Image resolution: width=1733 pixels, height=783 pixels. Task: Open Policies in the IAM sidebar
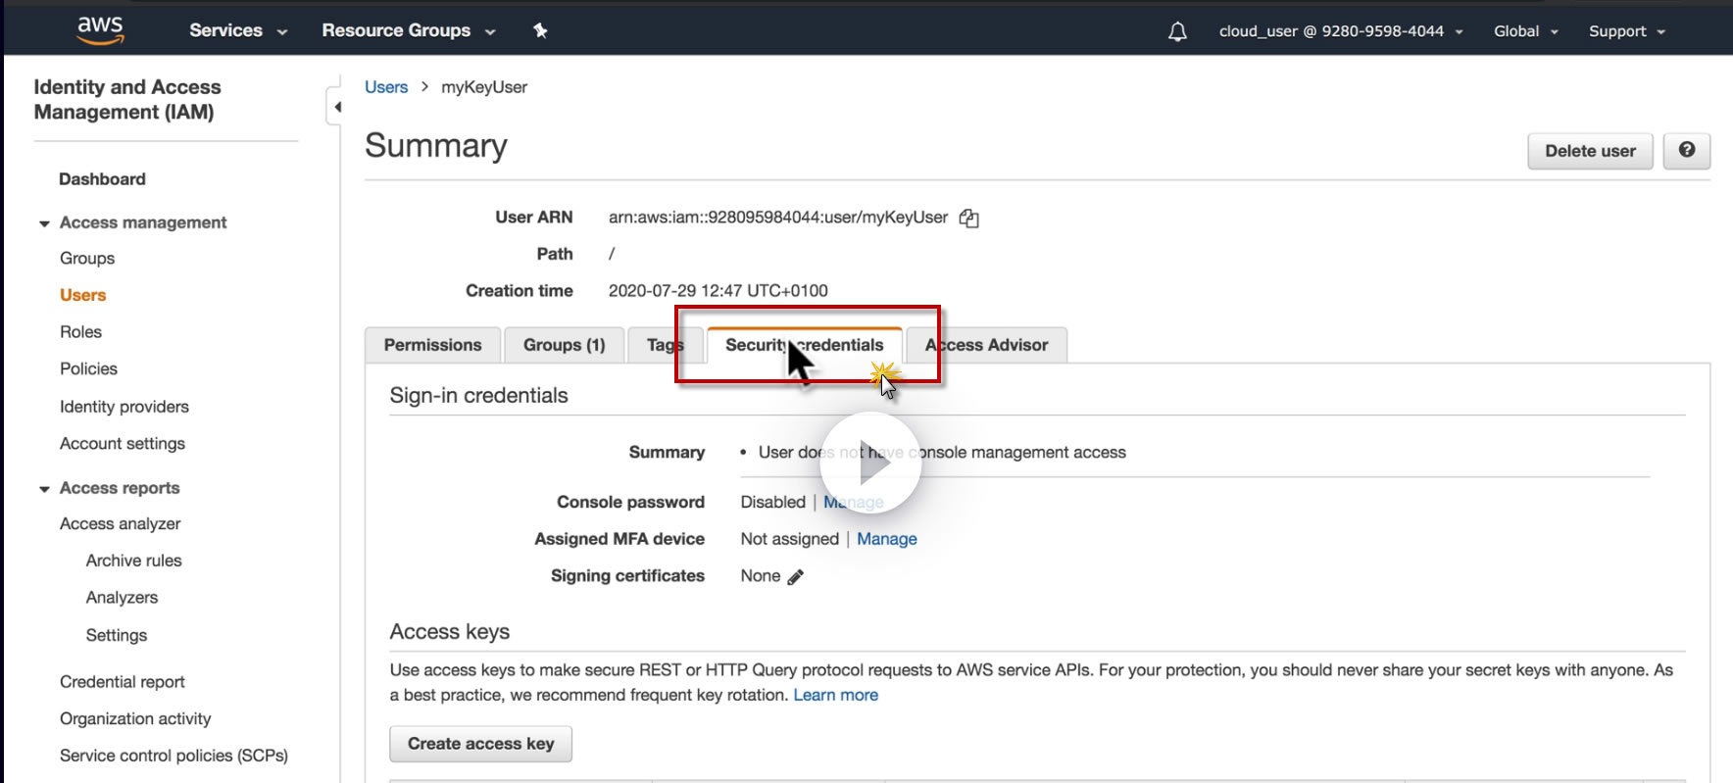pyautogui.click(x=88, y=368)
